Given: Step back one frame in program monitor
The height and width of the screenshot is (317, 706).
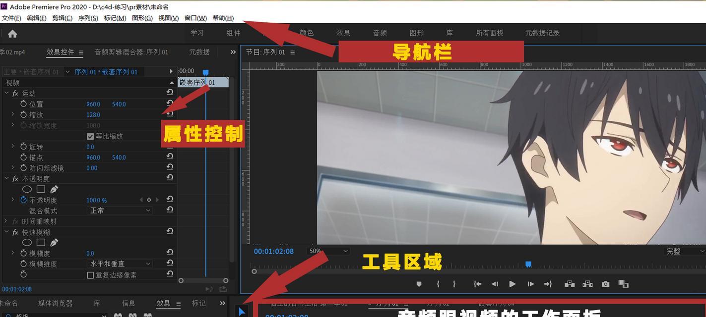Looking at the screenshot, I should click(x=495, y=284).
